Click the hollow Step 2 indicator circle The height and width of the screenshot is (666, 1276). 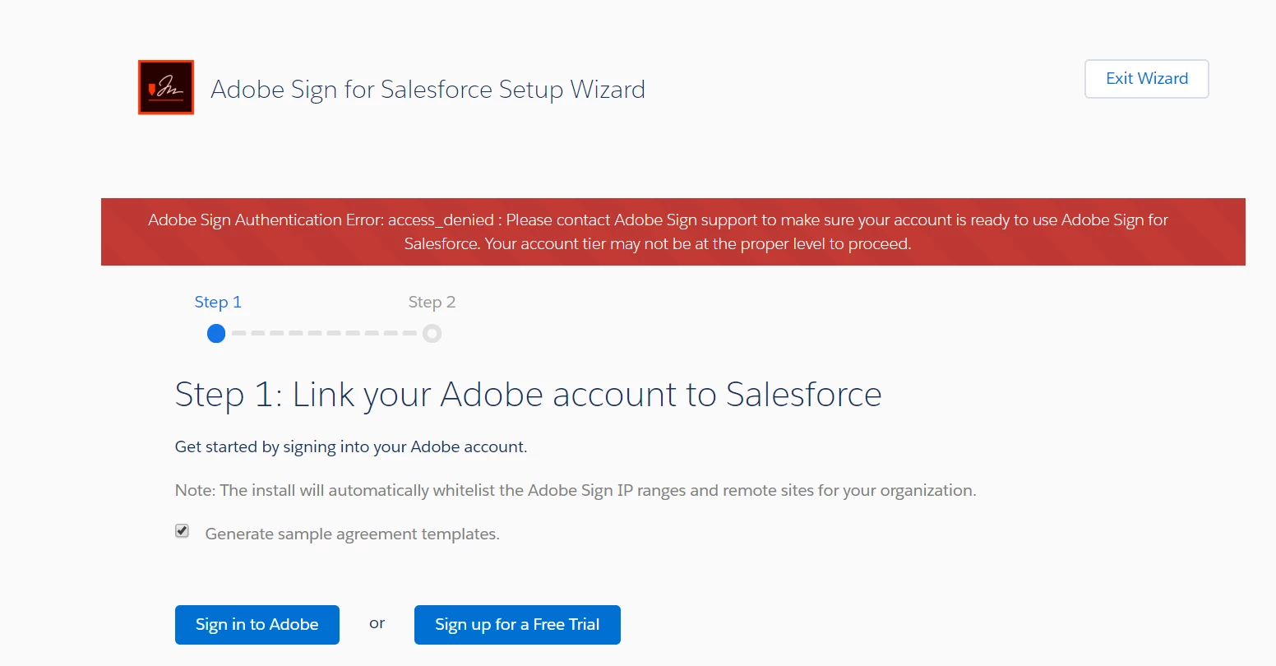pos(432,333)
